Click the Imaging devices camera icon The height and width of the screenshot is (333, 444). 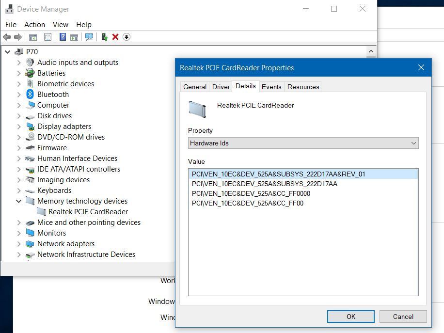30,179
